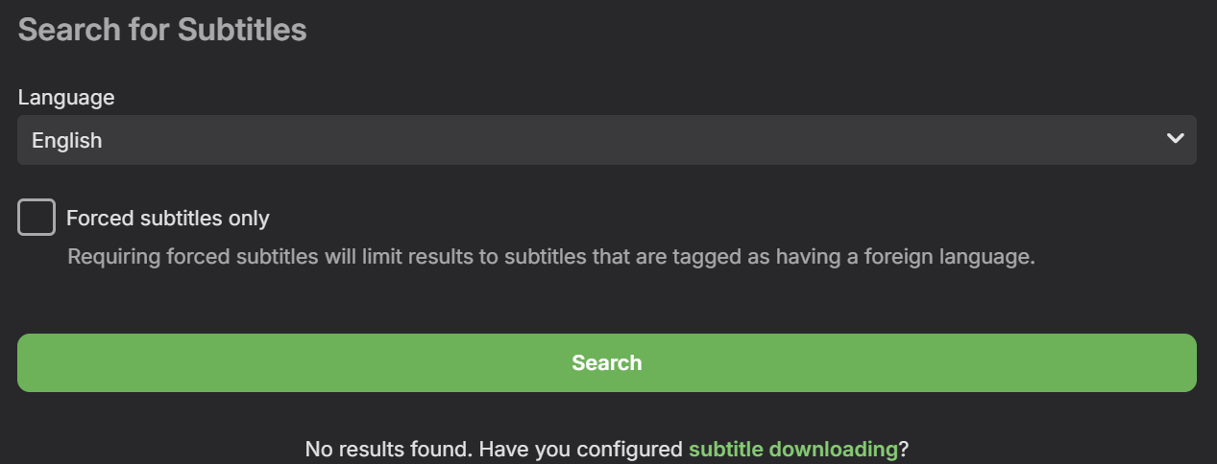Follow the green subtitle downloading hyperlink
The width and height of the screenshot is (1217, 464).
point(792,449)
